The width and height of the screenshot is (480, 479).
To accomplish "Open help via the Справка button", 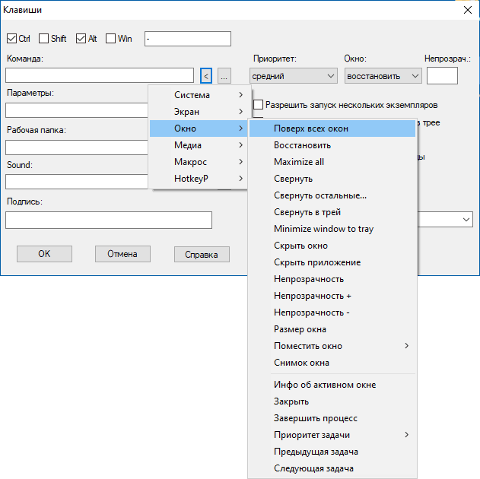I will click(x=202, y=255).
